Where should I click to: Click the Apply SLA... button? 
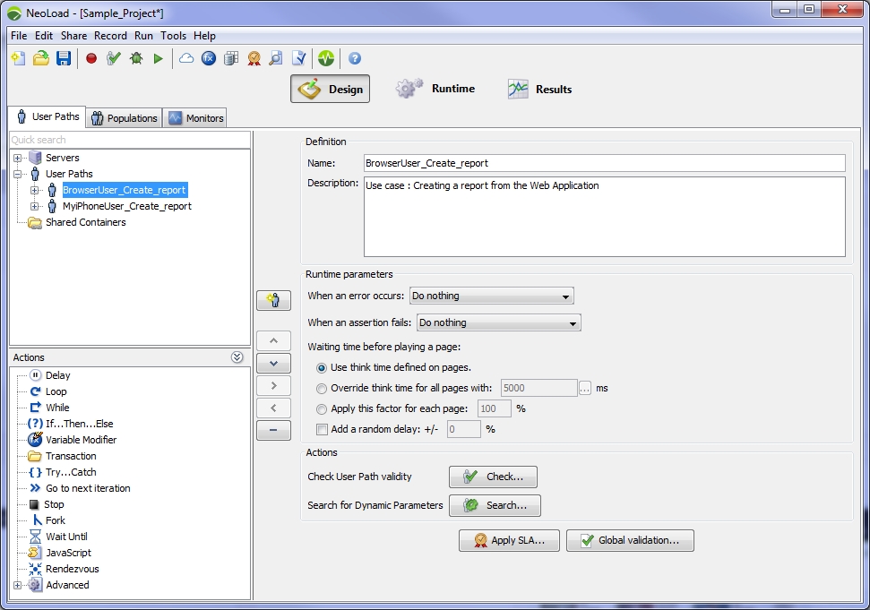tap(509, 540)
